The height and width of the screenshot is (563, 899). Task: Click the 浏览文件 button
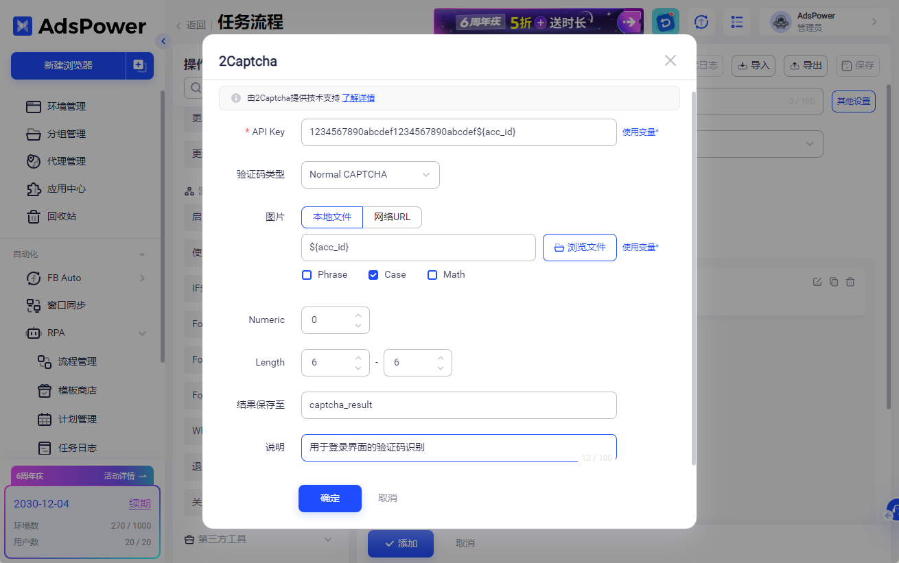tap(579, 248)
